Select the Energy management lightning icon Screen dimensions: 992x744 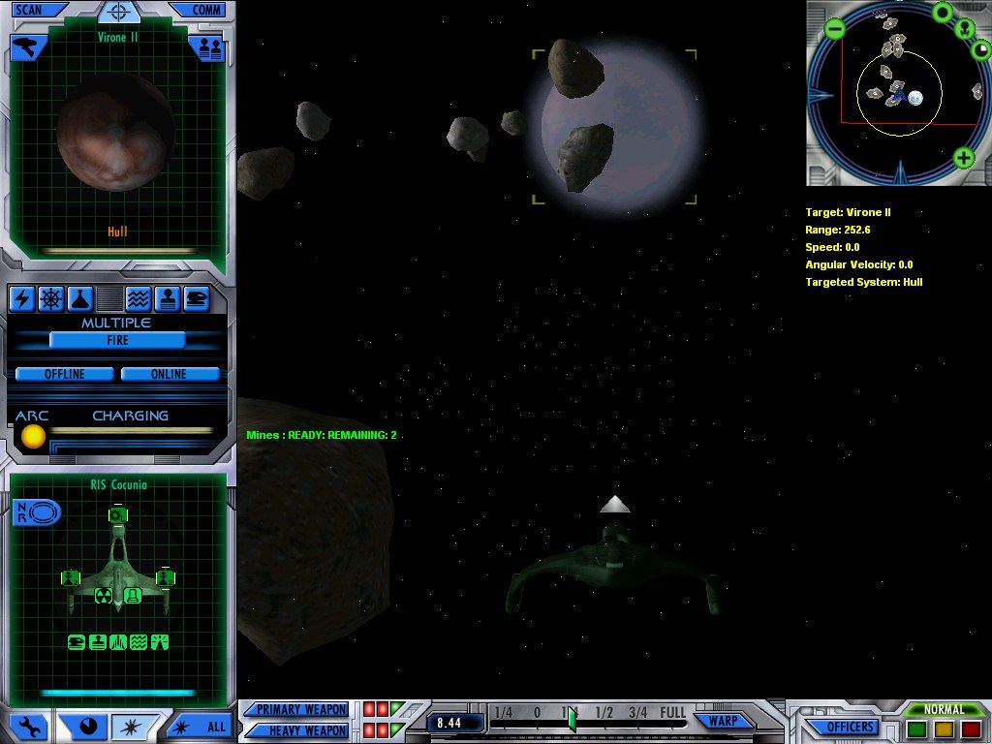[x=21, y=299]
